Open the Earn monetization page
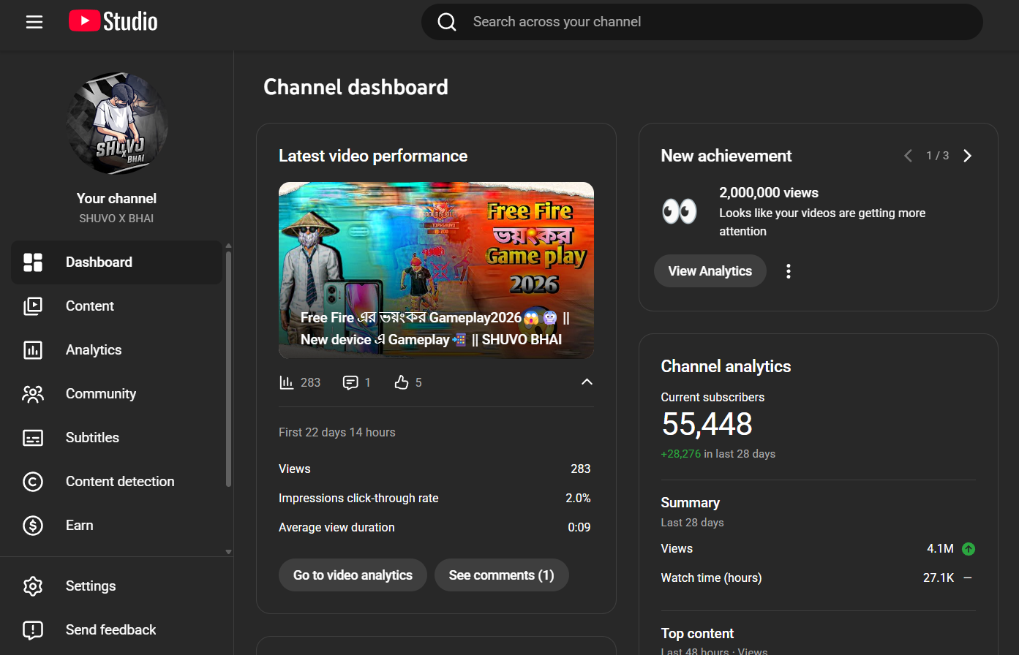Image resolution: width=1019 pixels, height=655 pixels. click(79, 526)
